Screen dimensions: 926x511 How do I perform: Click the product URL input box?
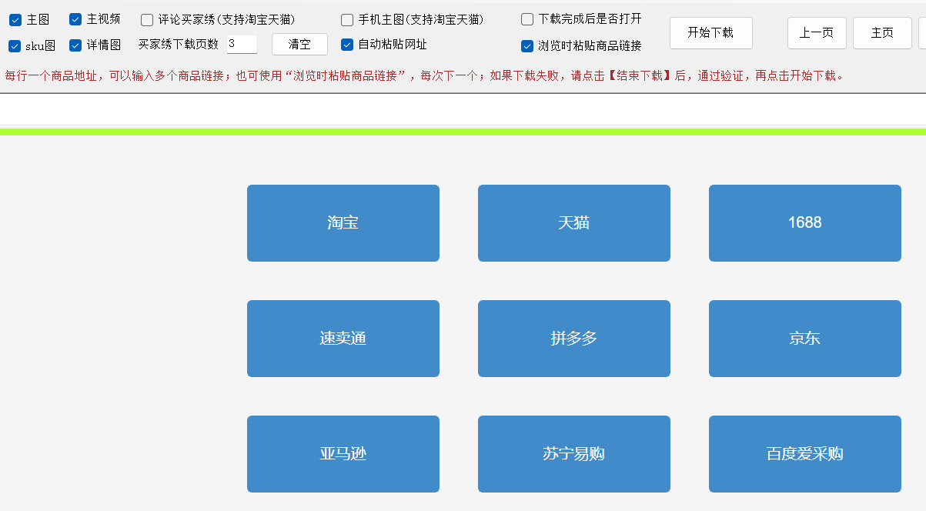click(x=463, y=109)
